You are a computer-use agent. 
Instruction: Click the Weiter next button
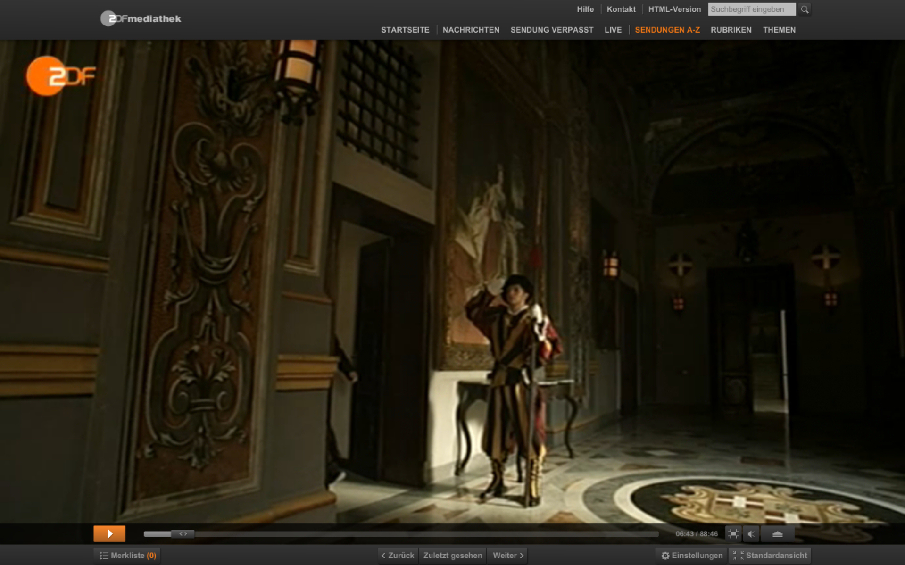click(x=508, y=556)
